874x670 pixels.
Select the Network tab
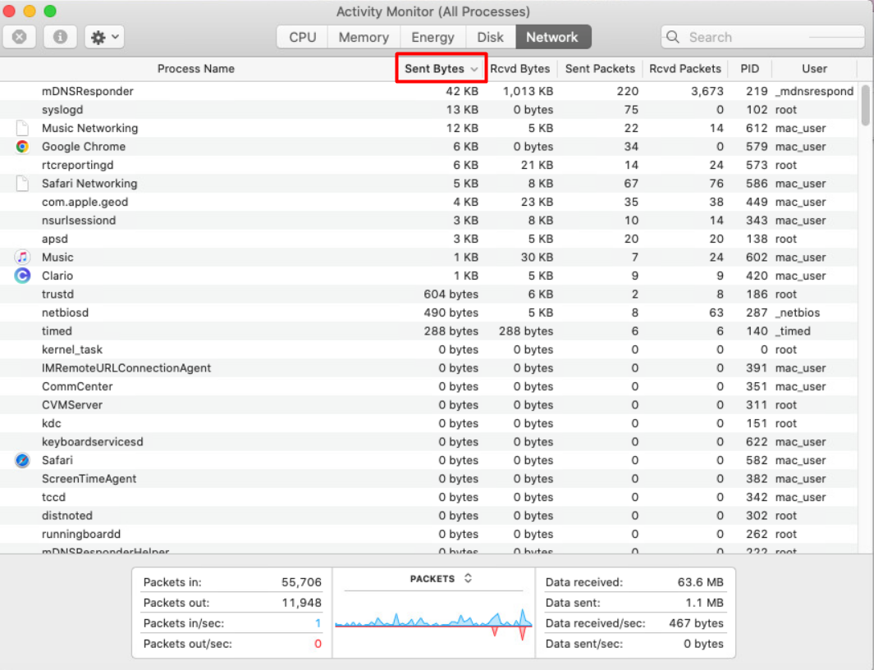(x=552, y=38)
